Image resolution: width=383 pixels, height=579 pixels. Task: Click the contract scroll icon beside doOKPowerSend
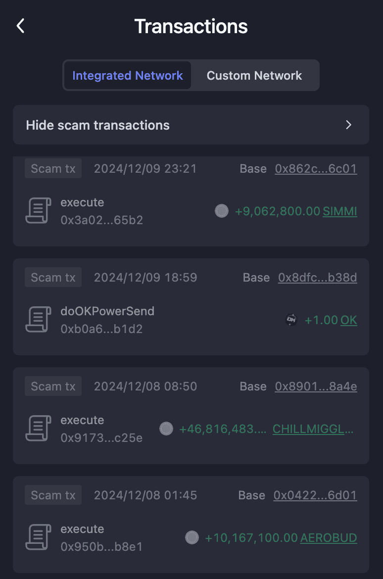click(x=38, y=320)
